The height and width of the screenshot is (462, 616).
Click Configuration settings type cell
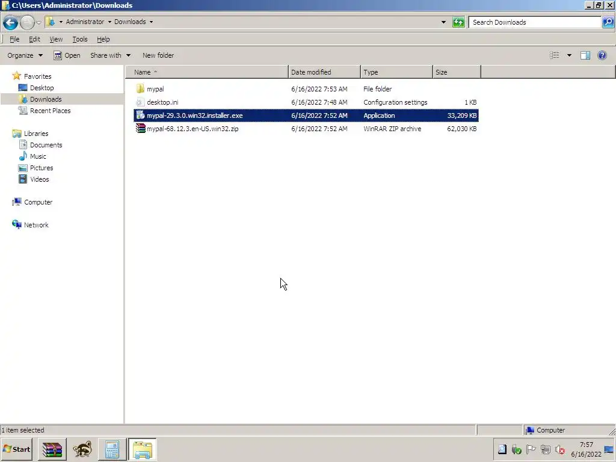pos(395,102)
